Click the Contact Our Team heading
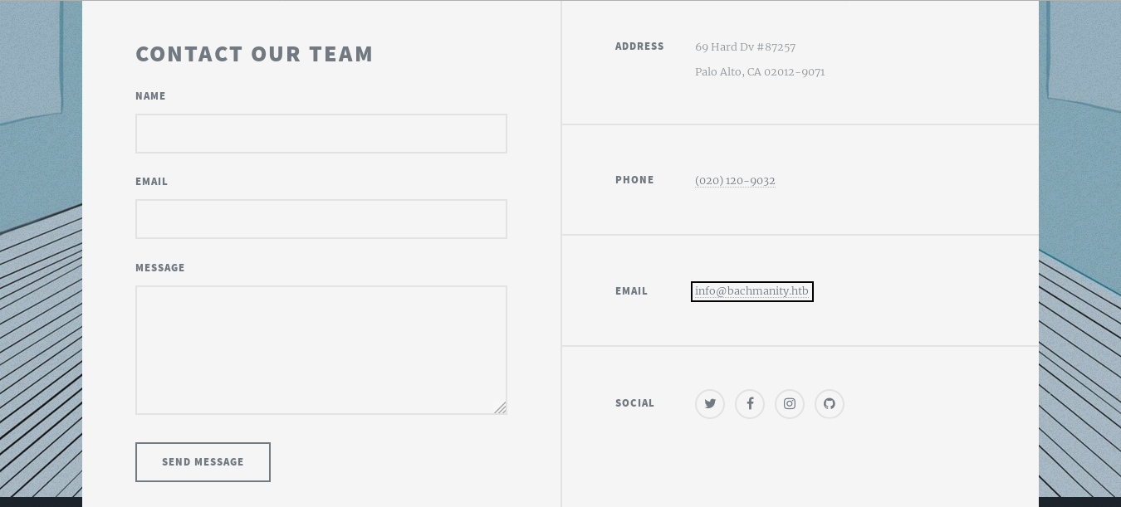1121x507 pixels. [x=254, y=54]
